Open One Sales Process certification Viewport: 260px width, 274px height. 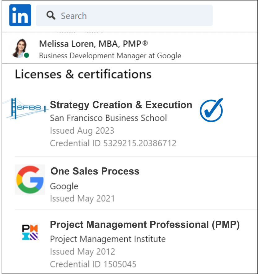95,171
